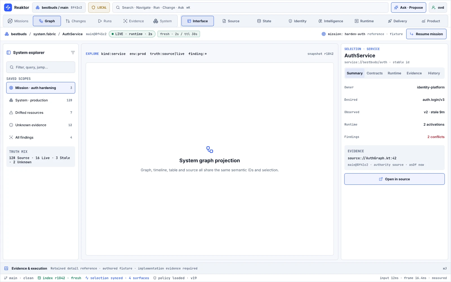Screen dimensions: 451x282
Task: Click the policy loaded shield icon
Action: (x=155, y=278)
